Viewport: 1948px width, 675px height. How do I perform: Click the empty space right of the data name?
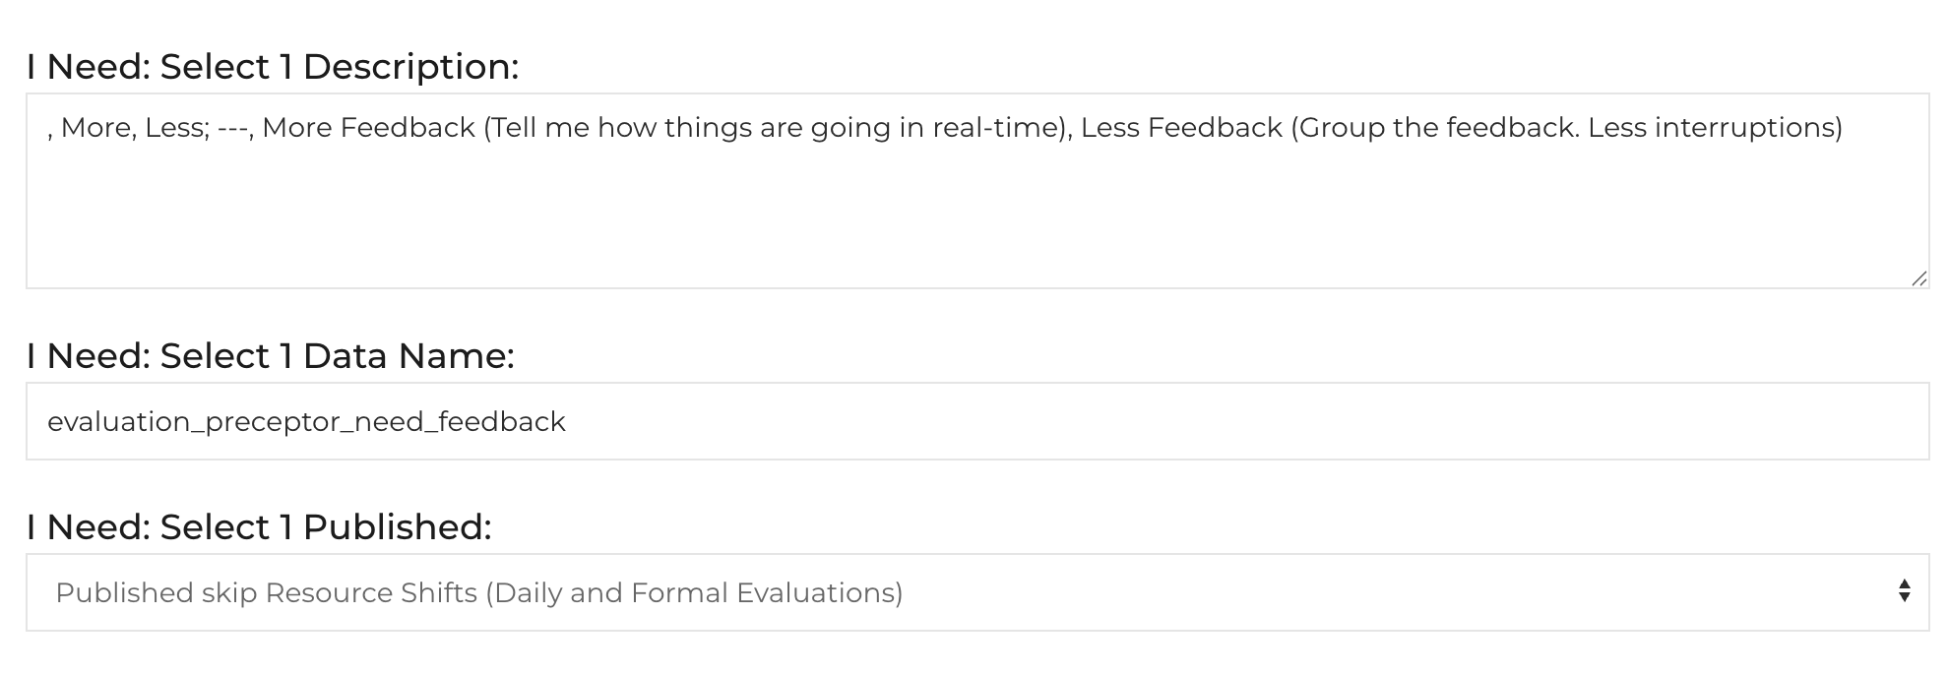click(1240, 422)
